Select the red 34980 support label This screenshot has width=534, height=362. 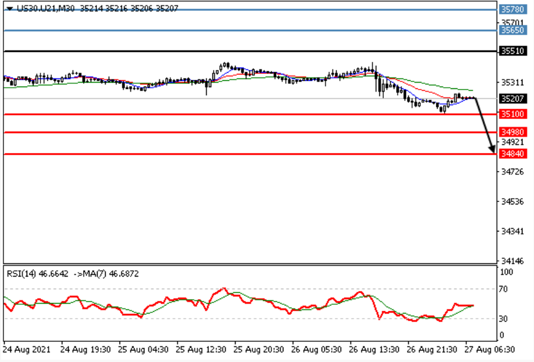[513, 132]
